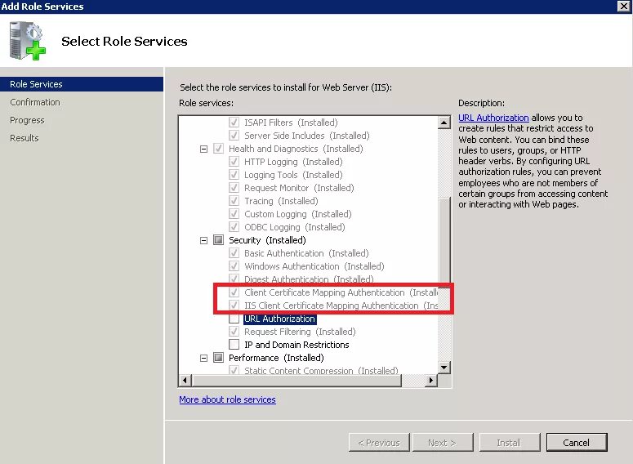The width and height of the screenshot is (633, 464).
Task: Close the Add Role Services dialog
Action: (x=624, y=6)
